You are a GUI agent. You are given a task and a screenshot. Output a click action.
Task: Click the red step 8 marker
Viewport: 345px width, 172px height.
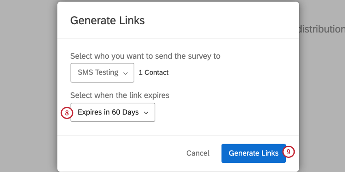tap(67, 113)
